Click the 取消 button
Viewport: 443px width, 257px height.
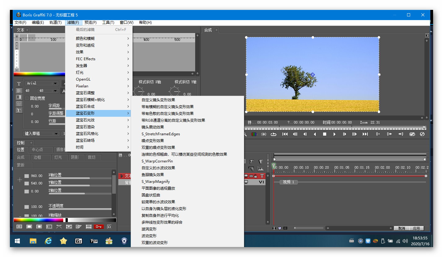tap(401, 228)
